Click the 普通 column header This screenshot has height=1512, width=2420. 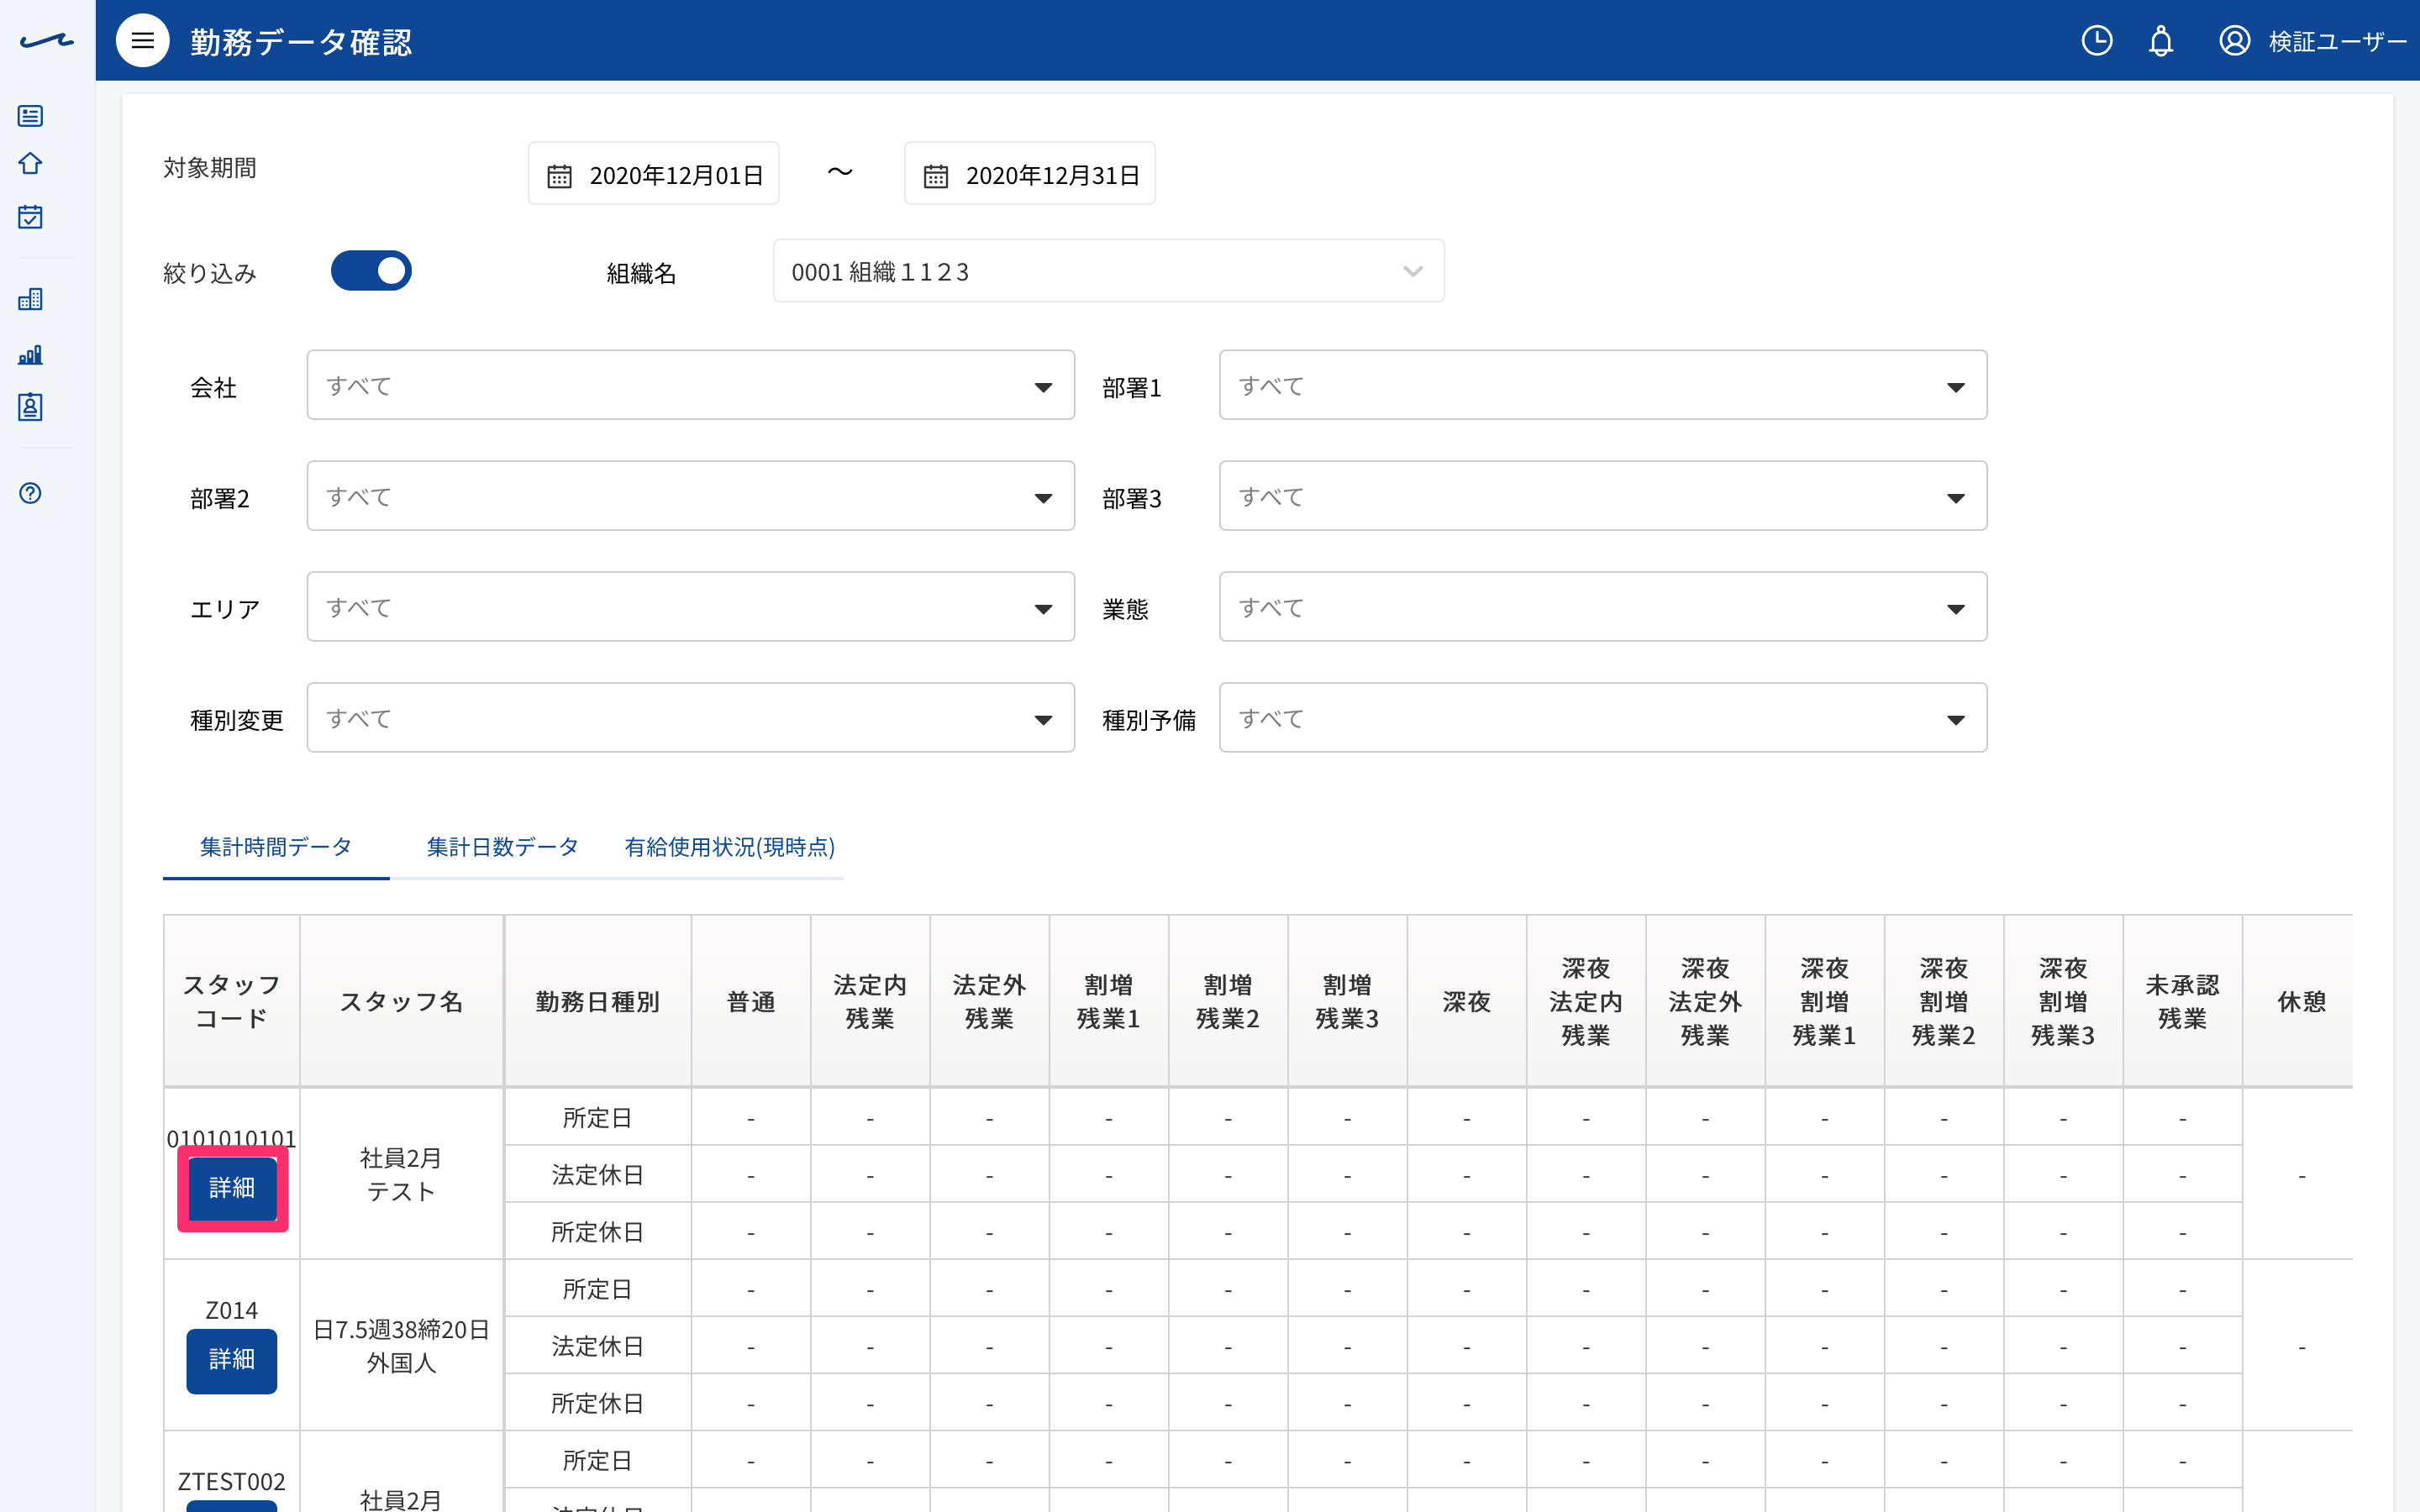coord(751,1002)
